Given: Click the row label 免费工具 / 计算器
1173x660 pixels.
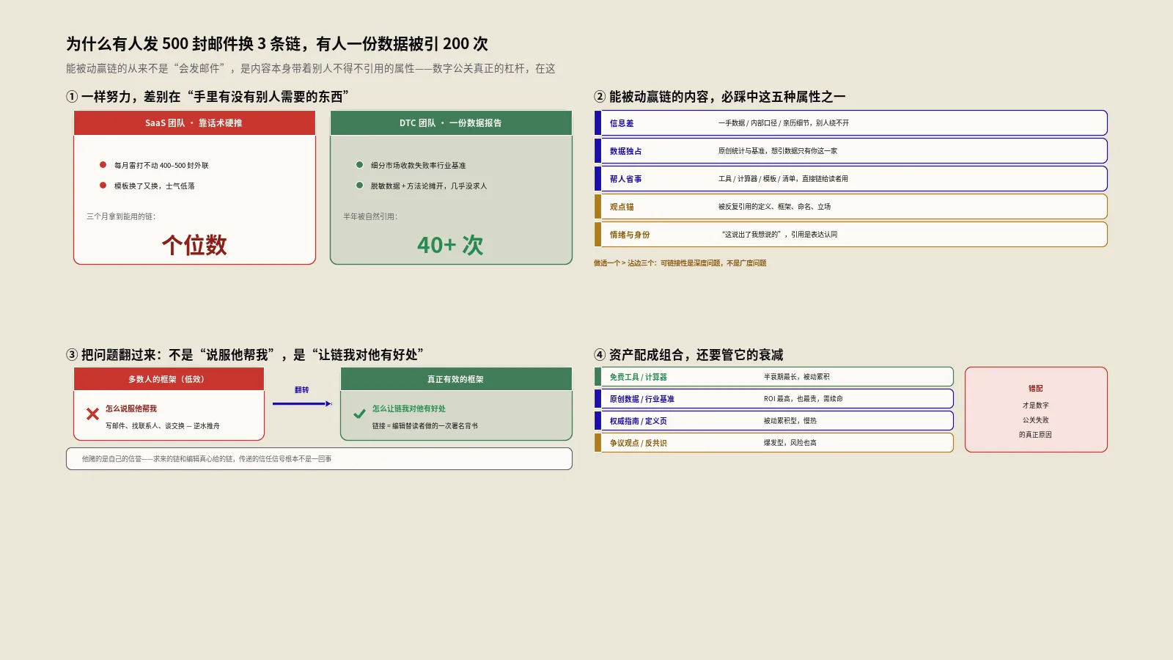Looking at the screenshot, I should coord(639,377).
